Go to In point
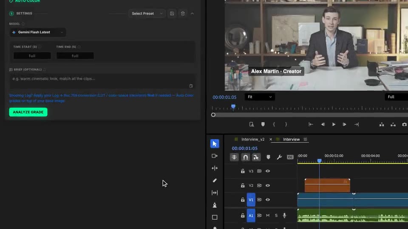This screenshot has width=408, height=229. (311, 124)
